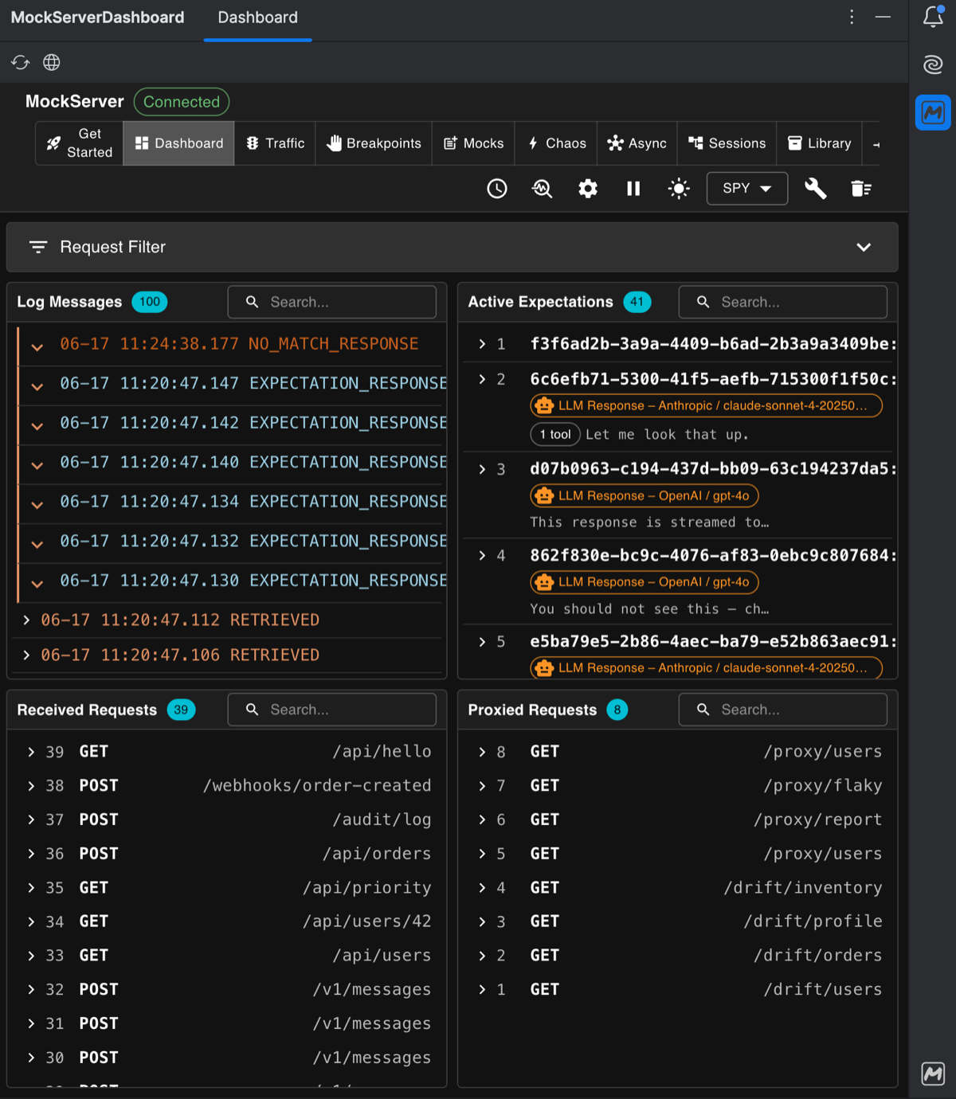
Task: Click the '1 tool' badge
Action: point(555,435)
